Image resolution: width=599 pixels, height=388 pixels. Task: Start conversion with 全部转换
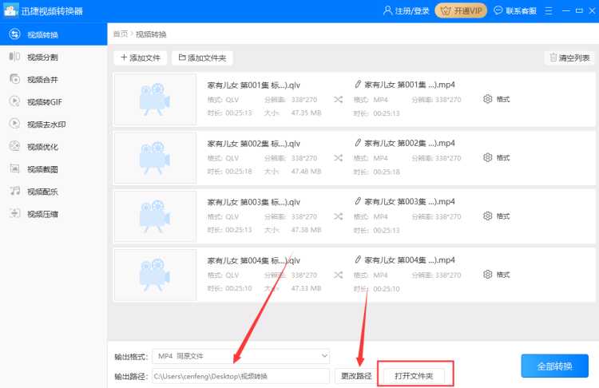tap(554, 366)
